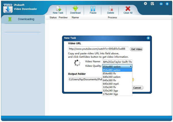Pick 320x240 flv quality
Screen dimensions: 173x122
pyautogui.click(x=117, y=87)
